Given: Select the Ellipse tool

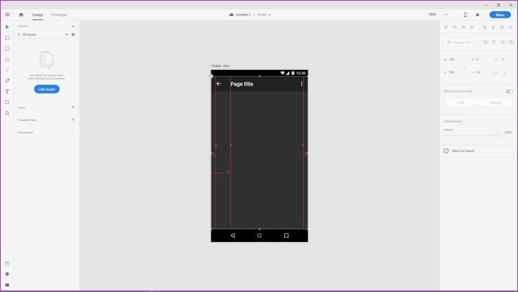Looking at the screenshot, I should [7, 49].
